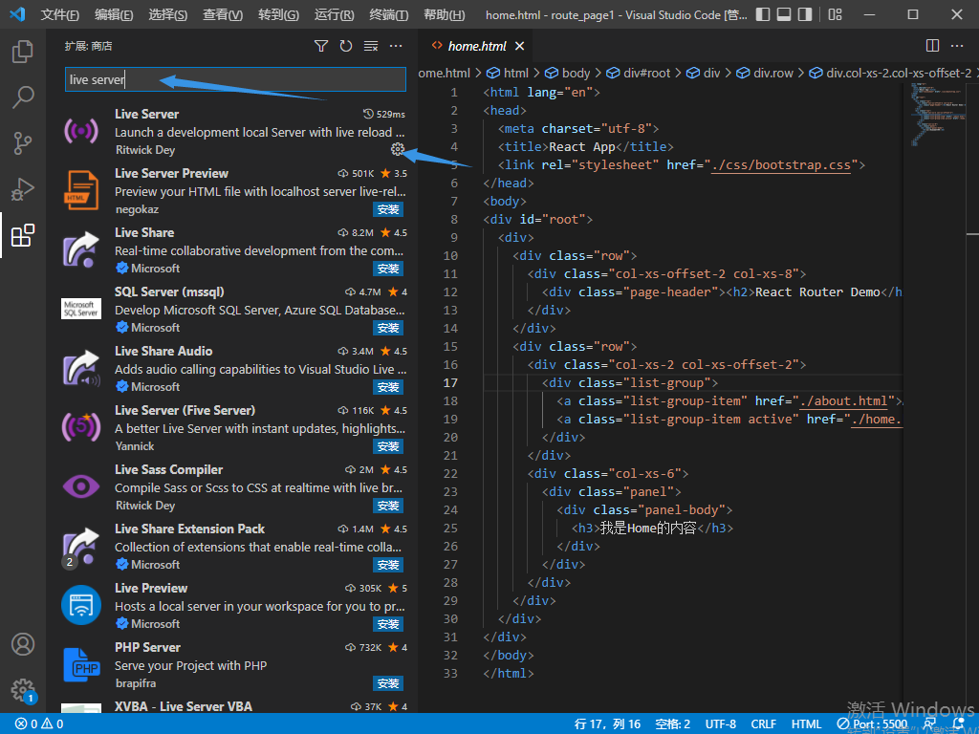The image size is (979, 734).
Task: Open the 选择(S) menu
Action: [168, 14]
